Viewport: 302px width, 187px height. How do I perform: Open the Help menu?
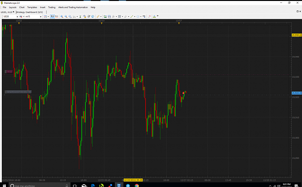coord(93,7)
